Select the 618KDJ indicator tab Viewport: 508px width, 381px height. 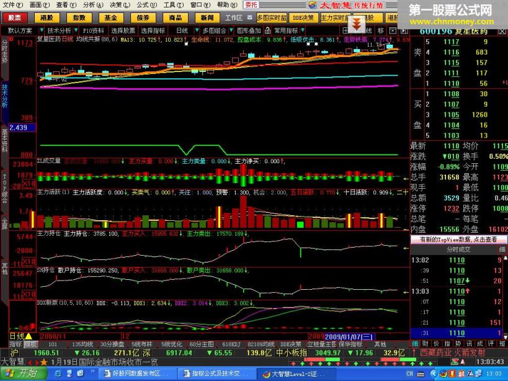pos(231,344)
